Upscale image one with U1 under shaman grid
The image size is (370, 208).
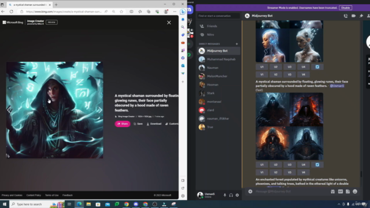(262, 165)
